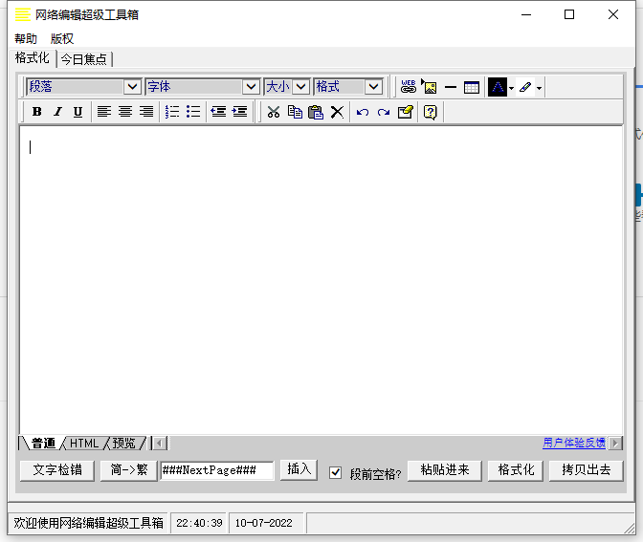Expand the font color arrow
The image size is (643, 542).
511,88
